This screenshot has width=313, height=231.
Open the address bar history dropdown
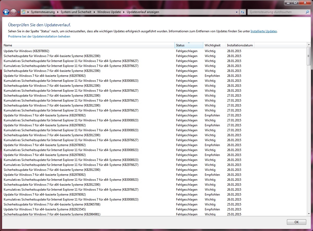[237, 12]
